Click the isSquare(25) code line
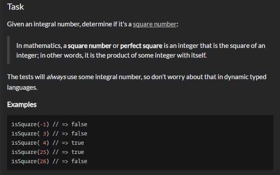This screenshot has width=280, height=175. [x=48, y=152]
